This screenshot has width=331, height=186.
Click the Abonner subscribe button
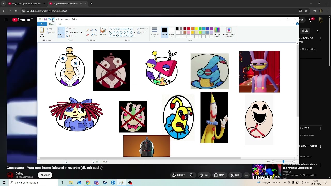point(45,175)
